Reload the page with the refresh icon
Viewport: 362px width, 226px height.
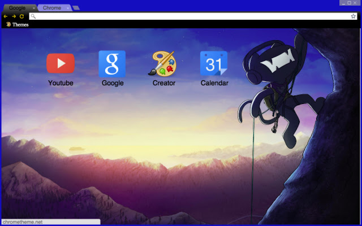(x=21, y=16)
